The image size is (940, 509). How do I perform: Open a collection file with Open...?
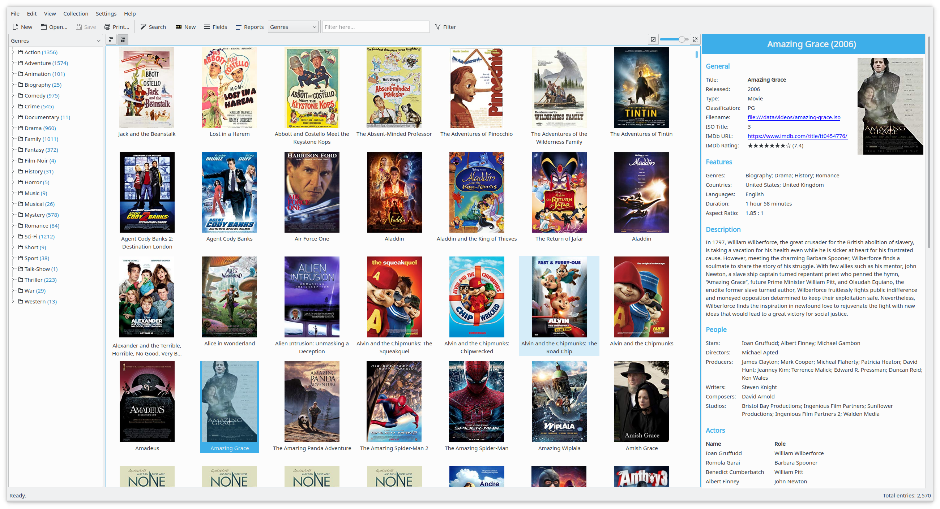[x=54, y=27]
